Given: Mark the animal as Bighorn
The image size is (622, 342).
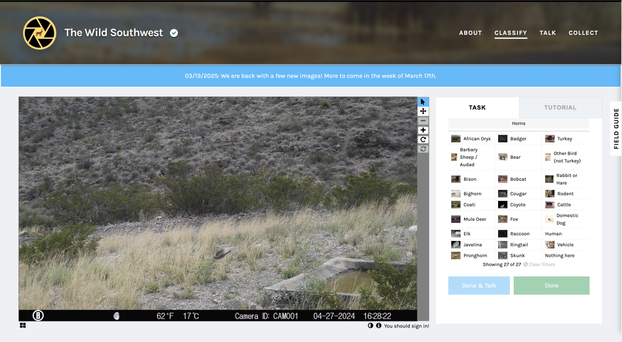Looking at the screenshot, I should 471,194.
